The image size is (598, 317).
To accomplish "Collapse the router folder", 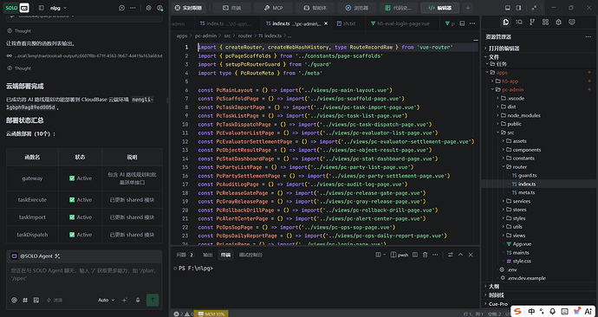I will [x=539, y=167].
